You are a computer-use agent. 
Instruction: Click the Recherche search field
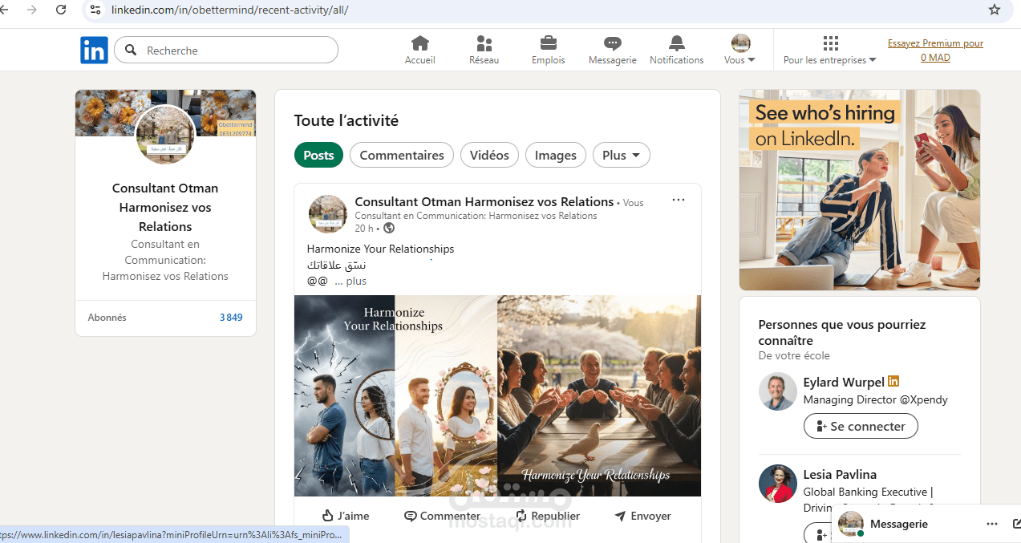point(225,50)
